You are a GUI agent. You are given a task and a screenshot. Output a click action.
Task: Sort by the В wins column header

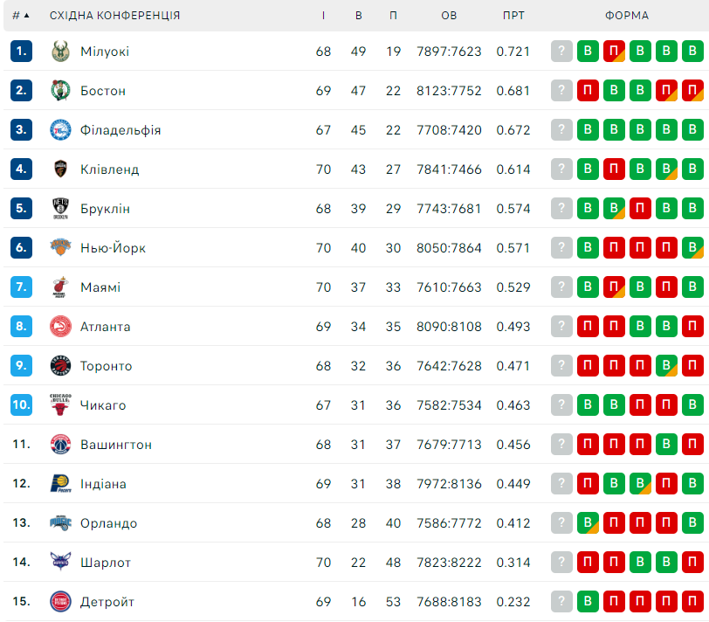359,16
